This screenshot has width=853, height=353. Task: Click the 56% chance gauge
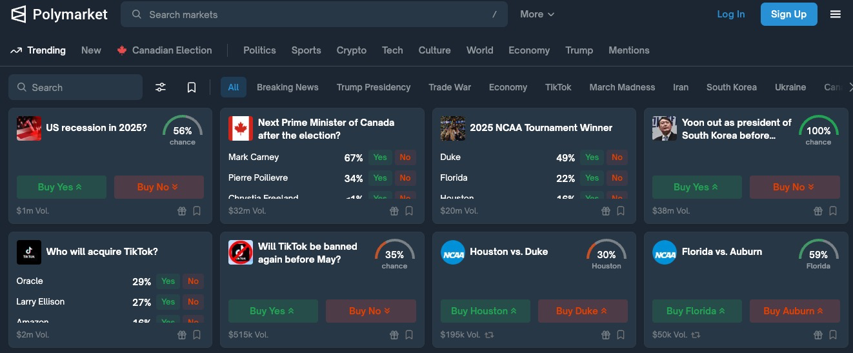[183, 130]
